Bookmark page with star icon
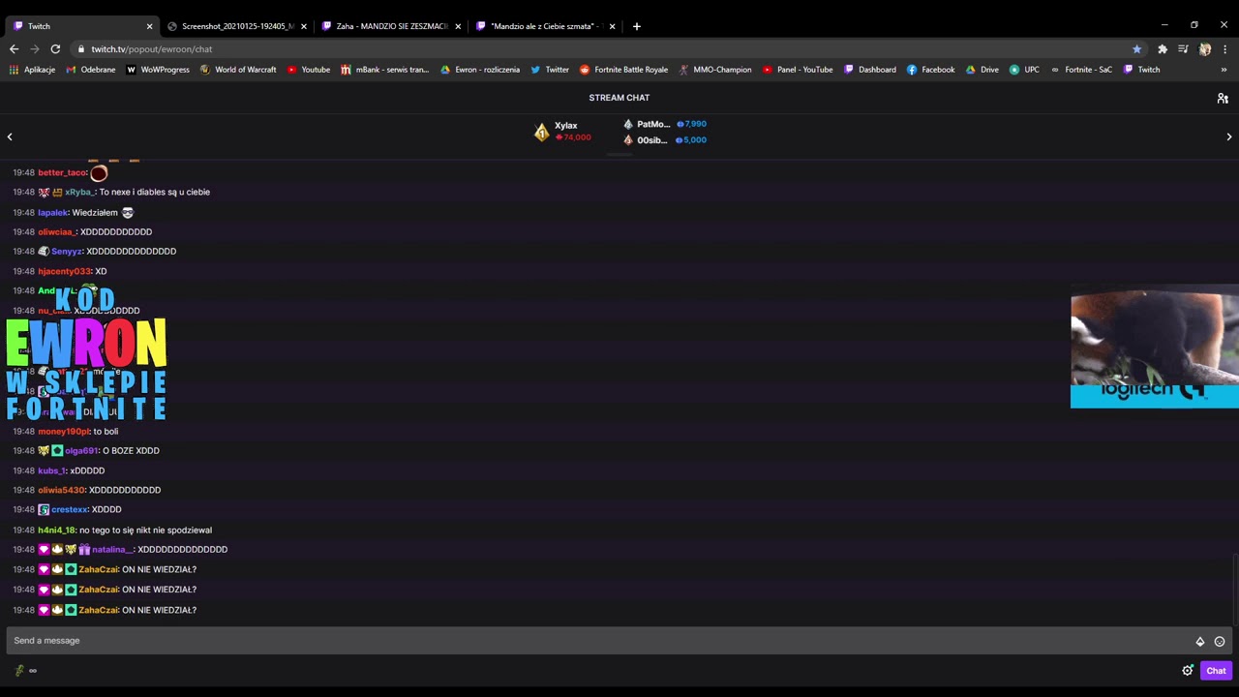Screen dimensions: 1239x697 [x=1136, y=48]
